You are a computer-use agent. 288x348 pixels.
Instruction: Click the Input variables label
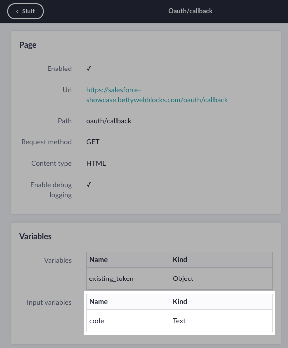[x=49, y=302]
